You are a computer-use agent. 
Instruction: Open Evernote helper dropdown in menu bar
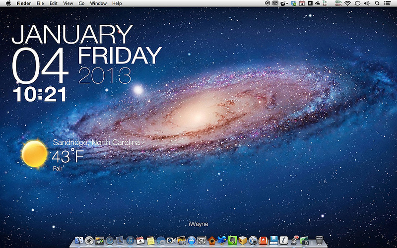coord(284,3)
